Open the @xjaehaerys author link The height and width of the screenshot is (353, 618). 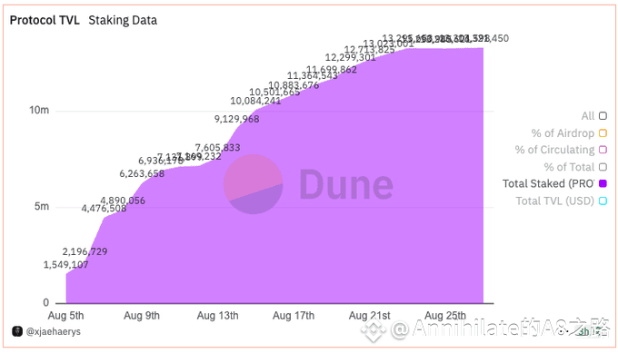[x=54, y=331]
